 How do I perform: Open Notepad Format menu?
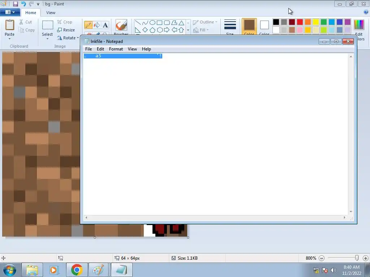point(116,49)
